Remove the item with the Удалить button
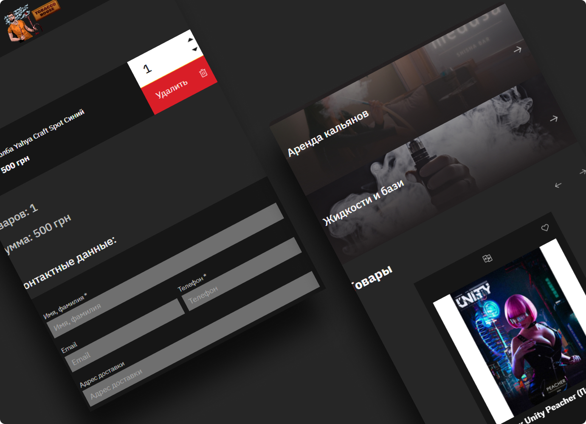The width and height of the screenshot is (586, 424). (179, 86)
